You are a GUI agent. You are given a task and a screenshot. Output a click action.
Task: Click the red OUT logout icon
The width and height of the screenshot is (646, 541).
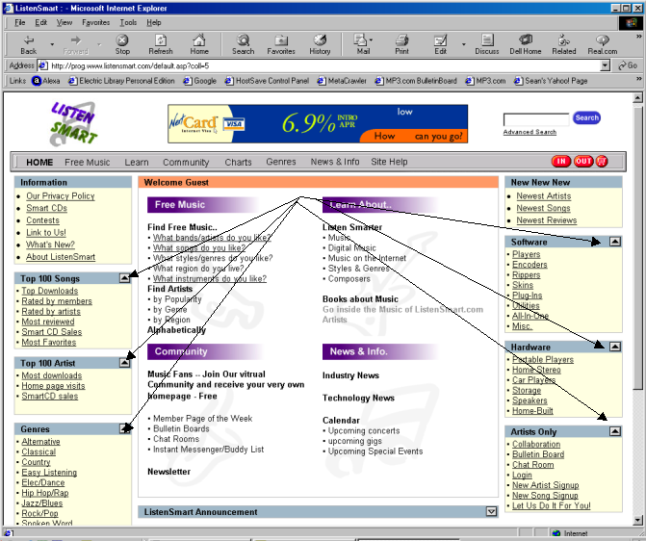point(583,162)
